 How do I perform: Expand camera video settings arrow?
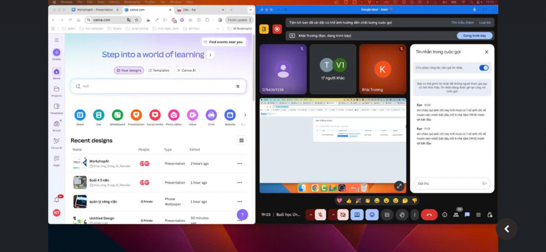click(x=333, y=215)
